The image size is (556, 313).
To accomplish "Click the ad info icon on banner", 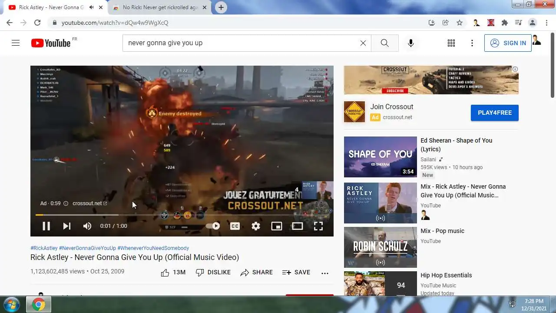I will (515, 69).
